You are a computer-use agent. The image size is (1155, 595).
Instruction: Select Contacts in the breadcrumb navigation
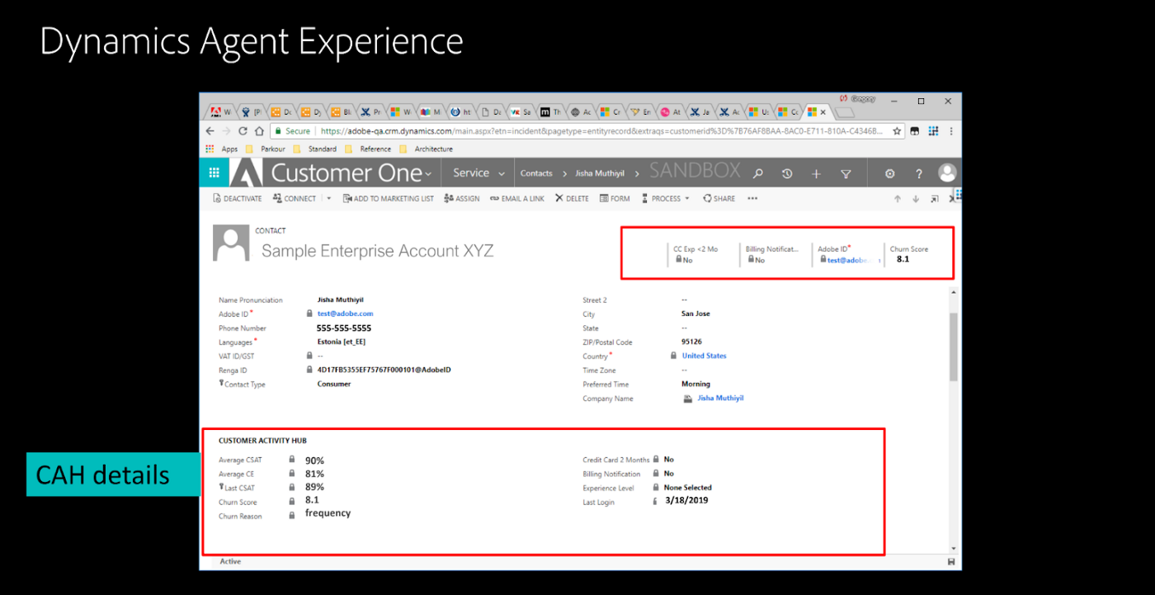coord(536,172)
